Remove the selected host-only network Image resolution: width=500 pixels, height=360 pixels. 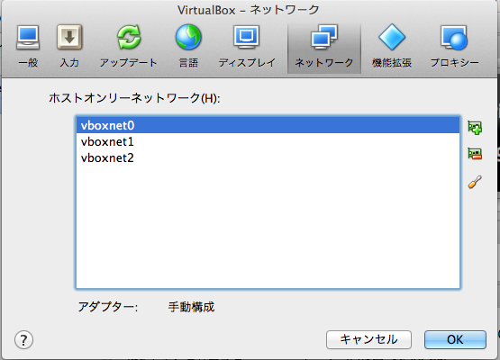pos(475,154)
